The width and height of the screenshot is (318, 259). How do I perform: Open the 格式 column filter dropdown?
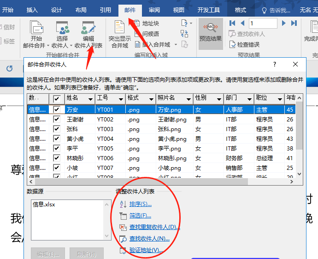coord(151,99)
